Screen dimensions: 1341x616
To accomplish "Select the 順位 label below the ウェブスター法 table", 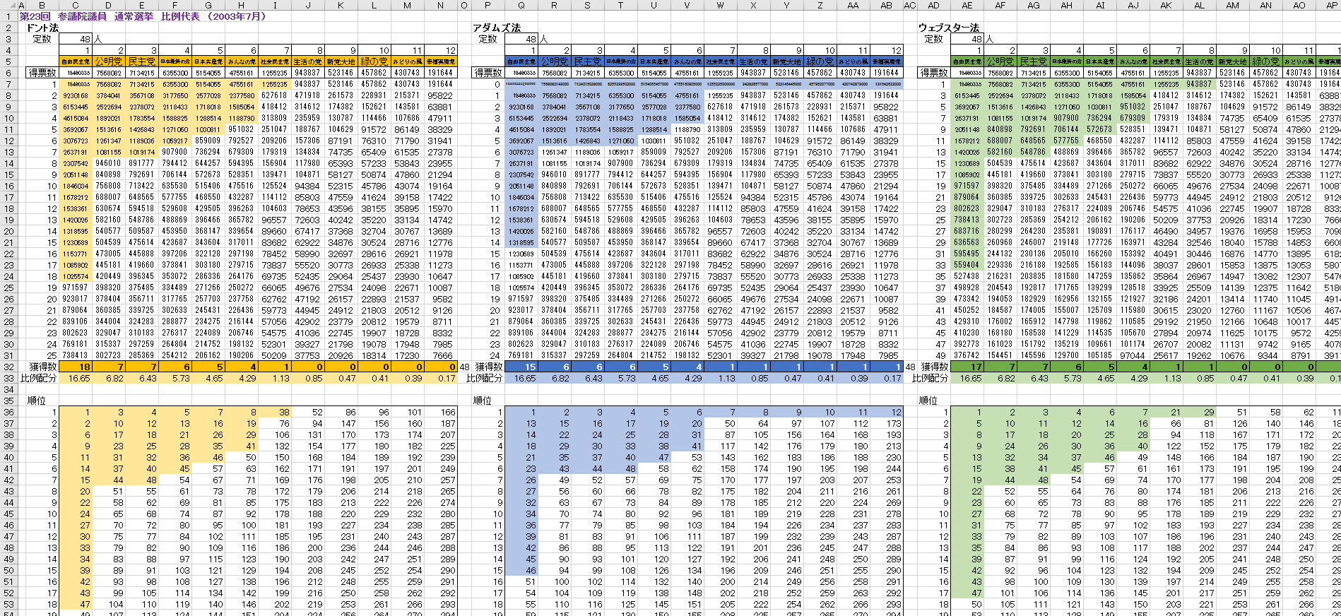I will pyautogui.click(x=928, y=401).
